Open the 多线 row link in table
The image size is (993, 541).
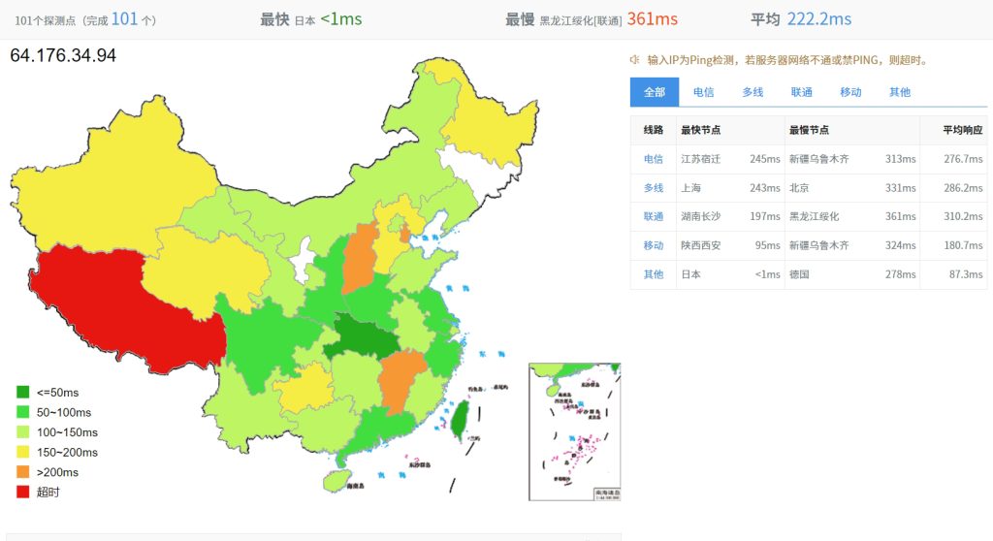pyautogui.click(x=654, y=188)
